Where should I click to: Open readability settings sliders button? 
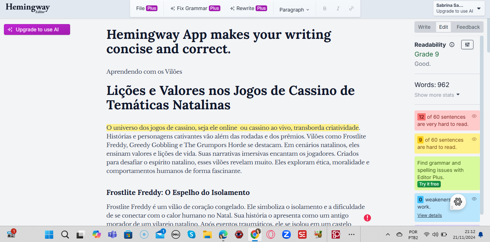467,45
